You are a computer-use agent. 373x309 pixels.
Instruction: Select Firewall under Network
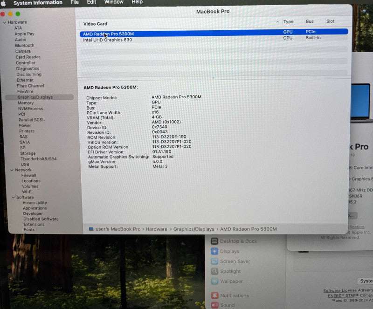(x=28, y=176)
